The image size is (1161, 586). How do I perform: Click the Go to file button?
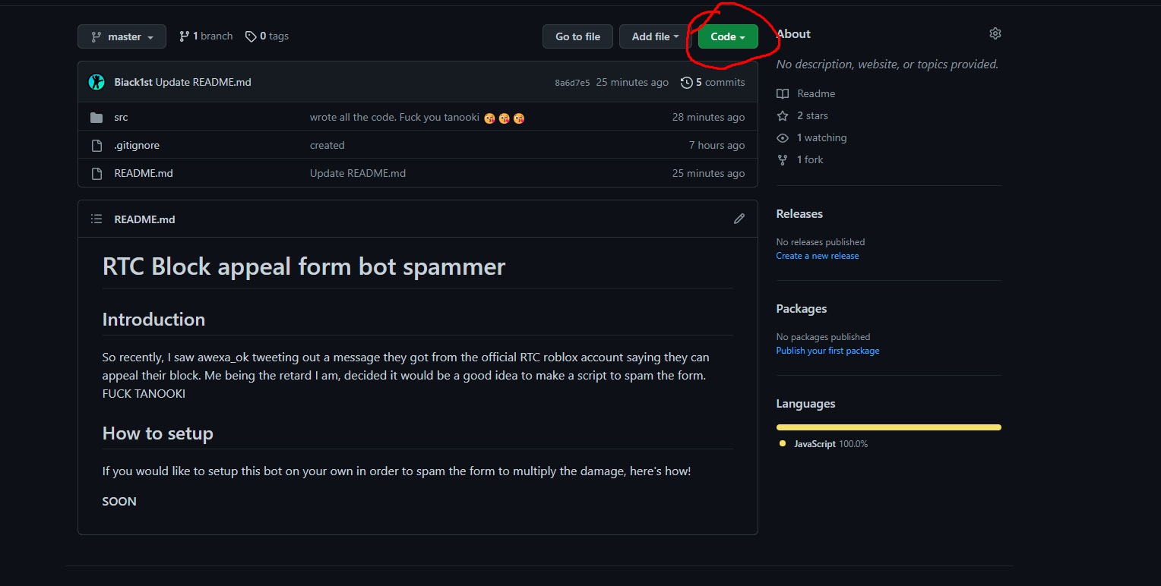point(577,36)
